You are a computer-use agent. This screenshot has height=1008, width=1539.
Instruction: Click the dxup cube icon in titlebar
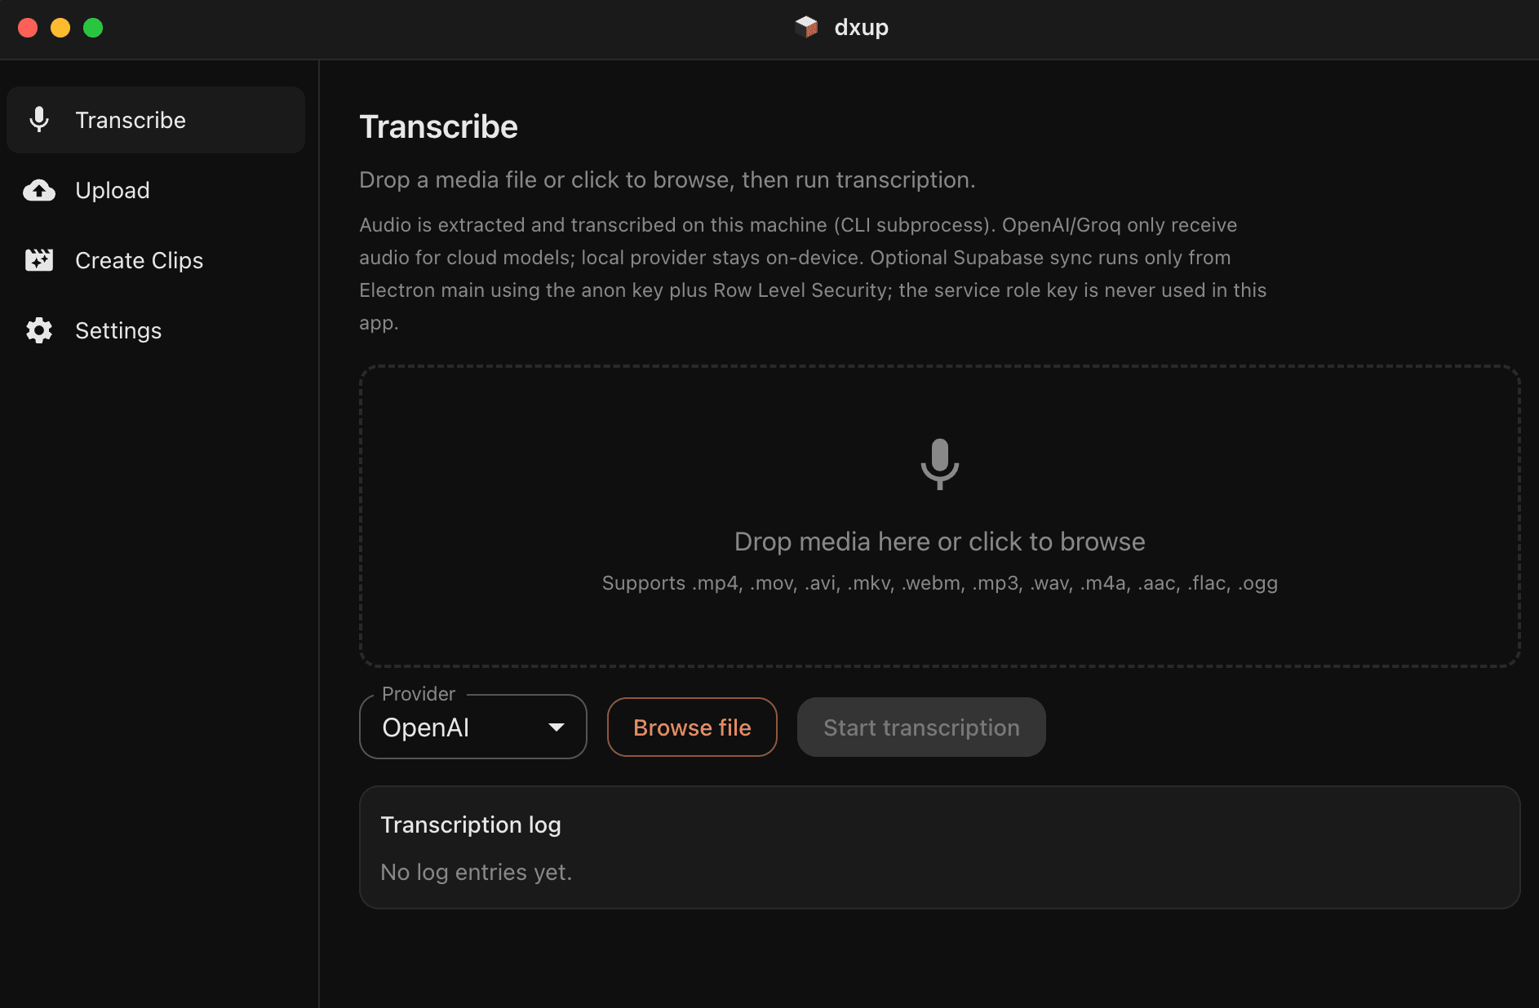point(806,27)
